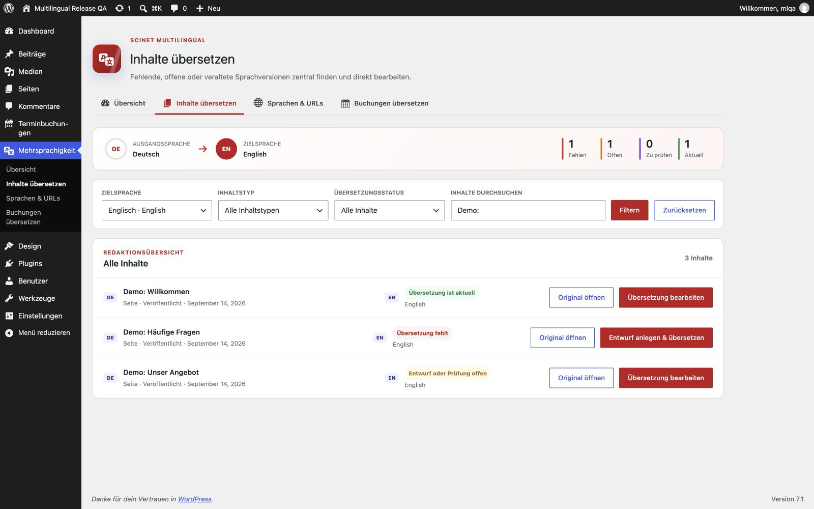Open the Buchungen übersetzen tab

pos(385,103)
